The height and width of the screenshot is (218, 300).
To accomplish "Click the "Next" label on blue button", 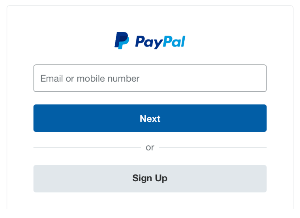I will coord(150,118).
